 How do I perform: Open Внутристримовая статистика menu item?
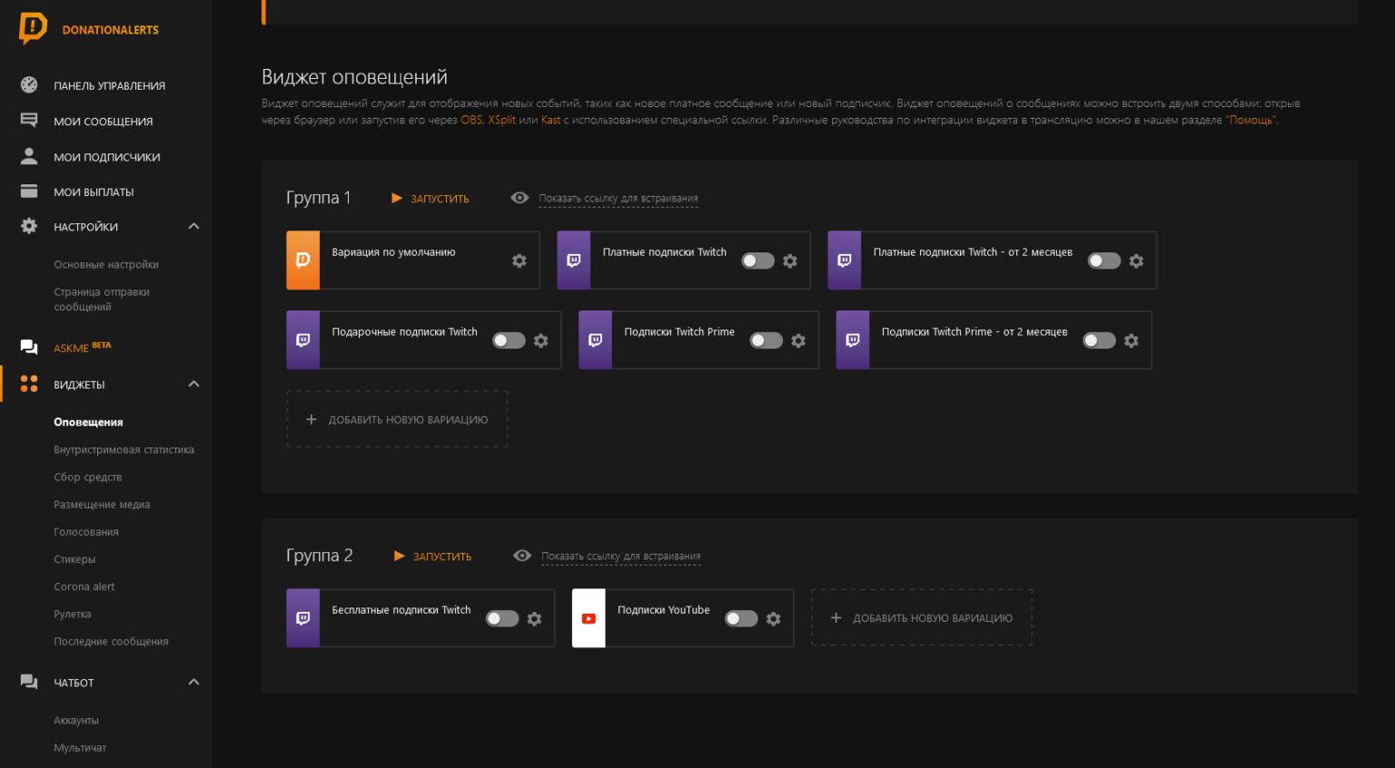tap(124, 450)
